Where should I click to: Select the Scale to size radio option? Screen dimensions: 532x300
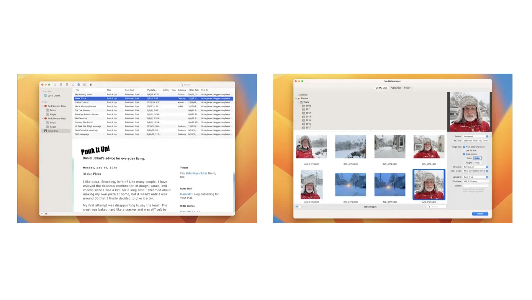click(464, 154)
